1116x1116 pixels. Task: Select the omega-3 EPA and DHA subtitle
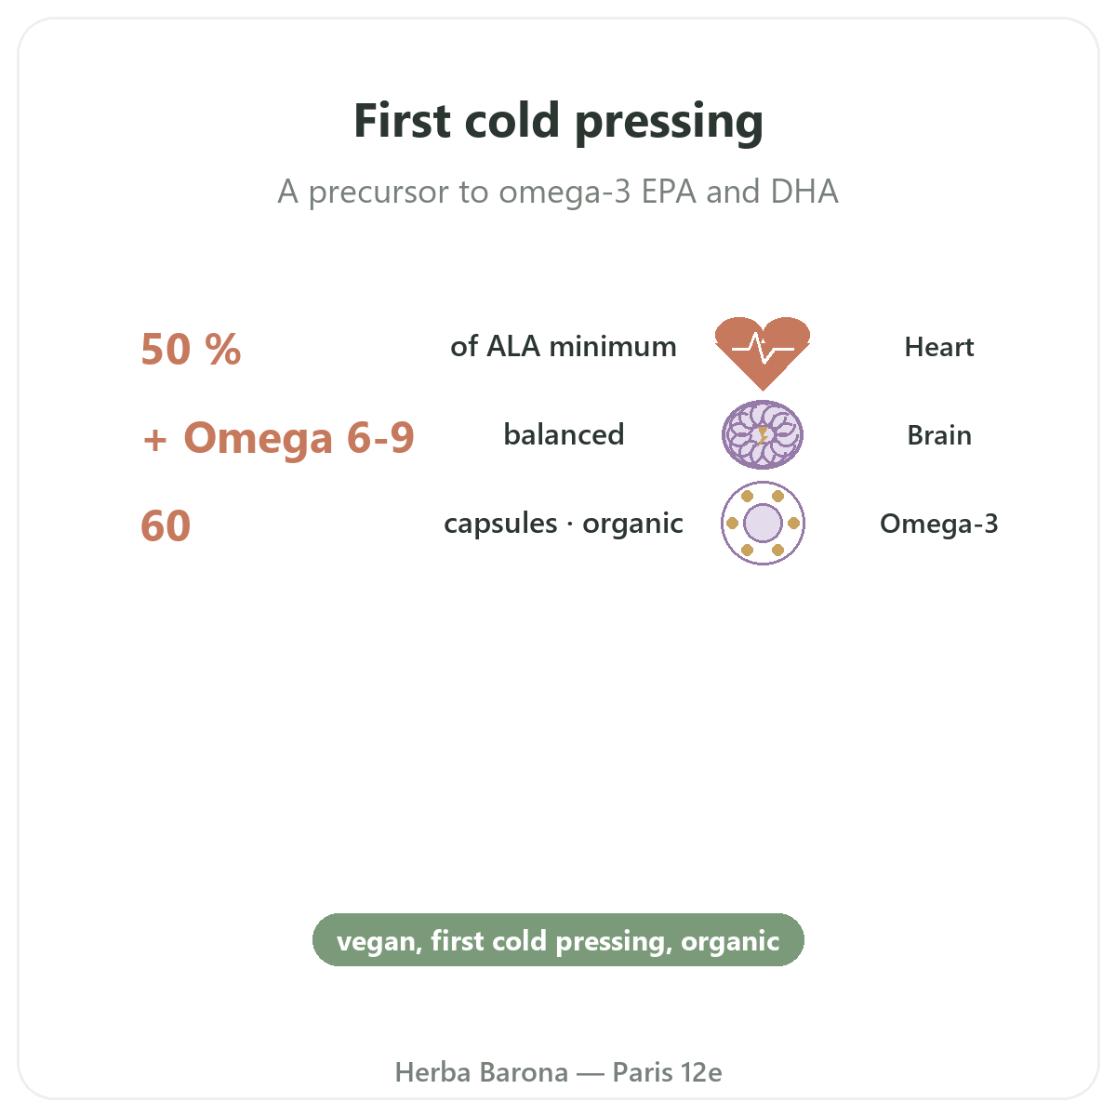pyautogui.click(x=558, y=192)
